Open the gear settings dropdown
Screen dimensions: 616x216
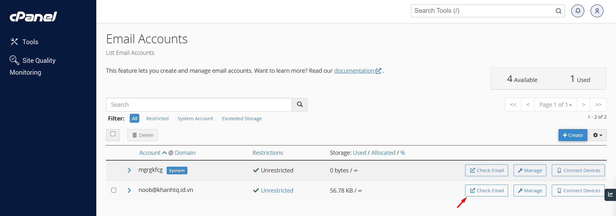(597, 135)
